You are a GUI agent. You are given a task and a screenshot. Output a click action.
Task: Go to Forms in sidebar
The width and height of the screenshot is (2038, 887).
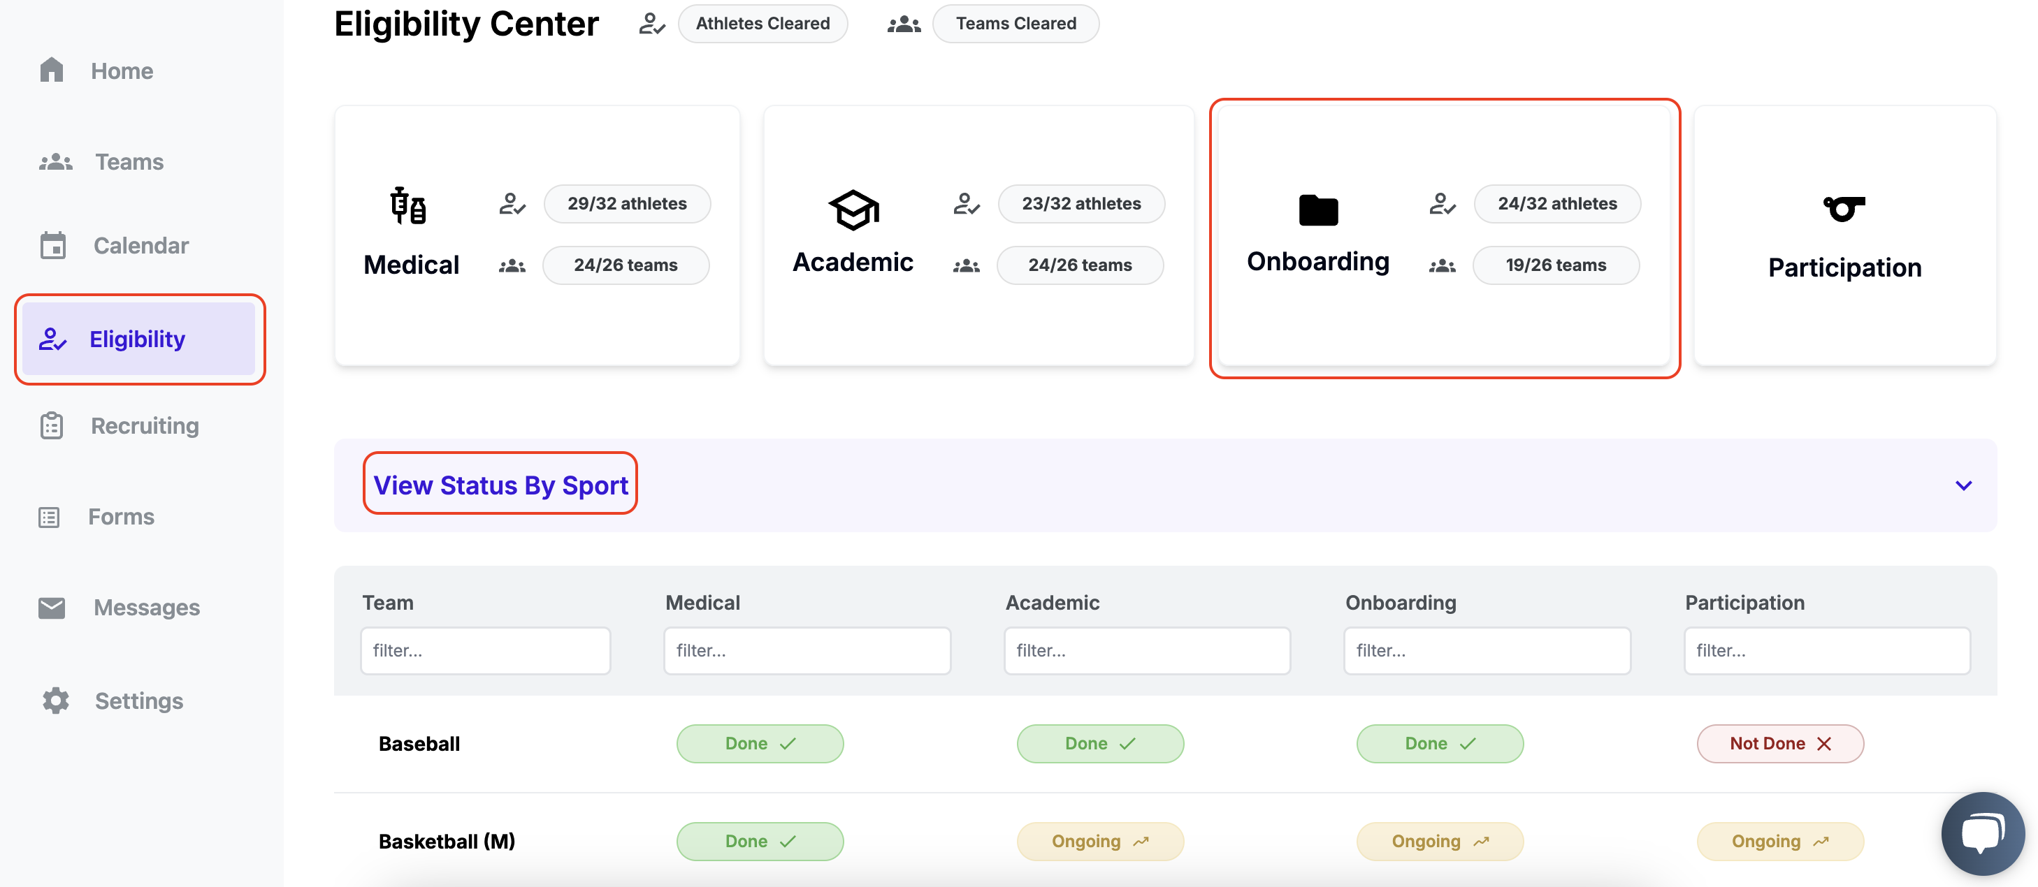[120, 516]
